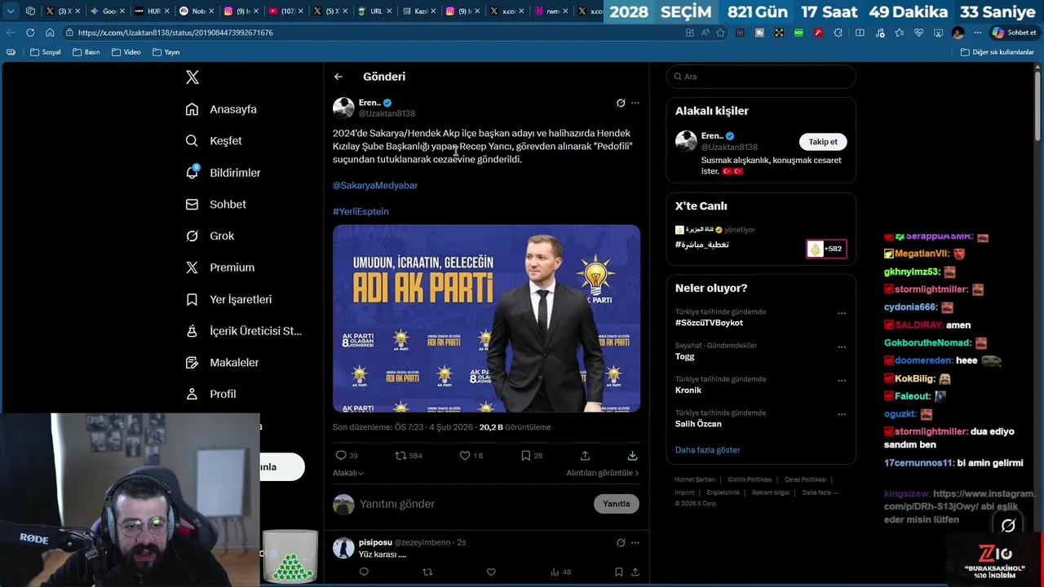Screen dimensions: 1044x587
Task: Open options for Togg trend
Action: tap(842, 346)
